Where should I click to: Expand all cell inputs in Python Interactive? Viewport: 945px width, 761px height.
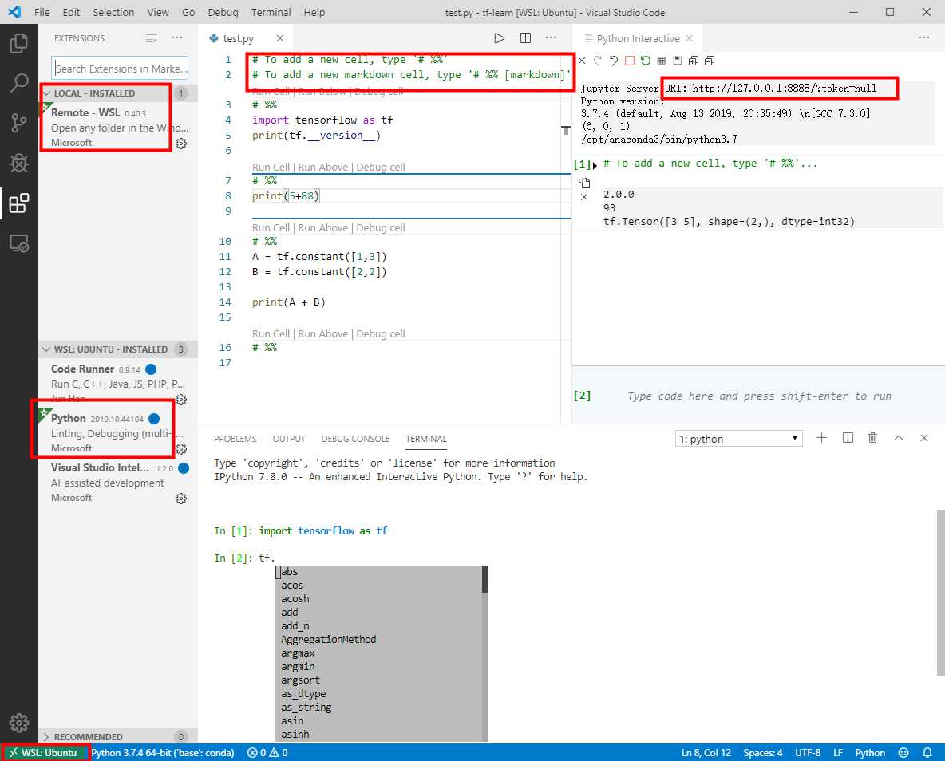point(694,61)
